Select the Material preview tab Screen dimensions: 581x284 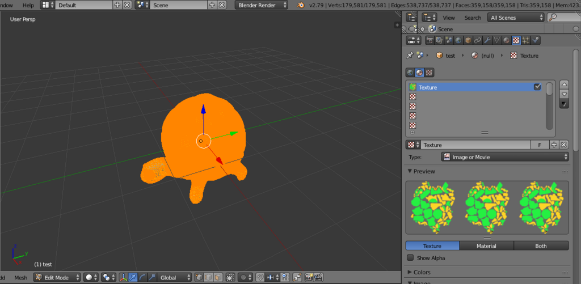(x=486, y=246)
